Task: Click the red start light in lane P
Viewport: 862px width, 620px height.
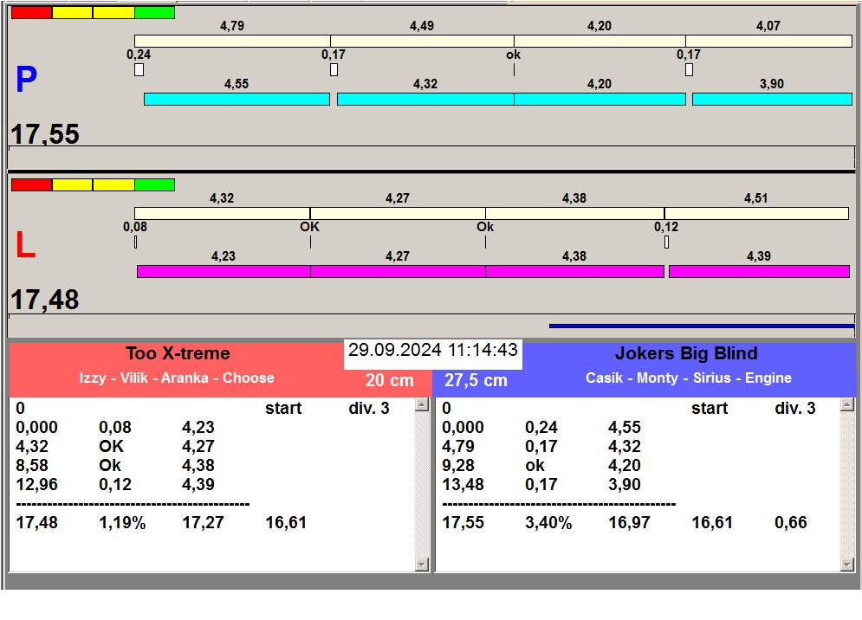Action: click(31, 13)
